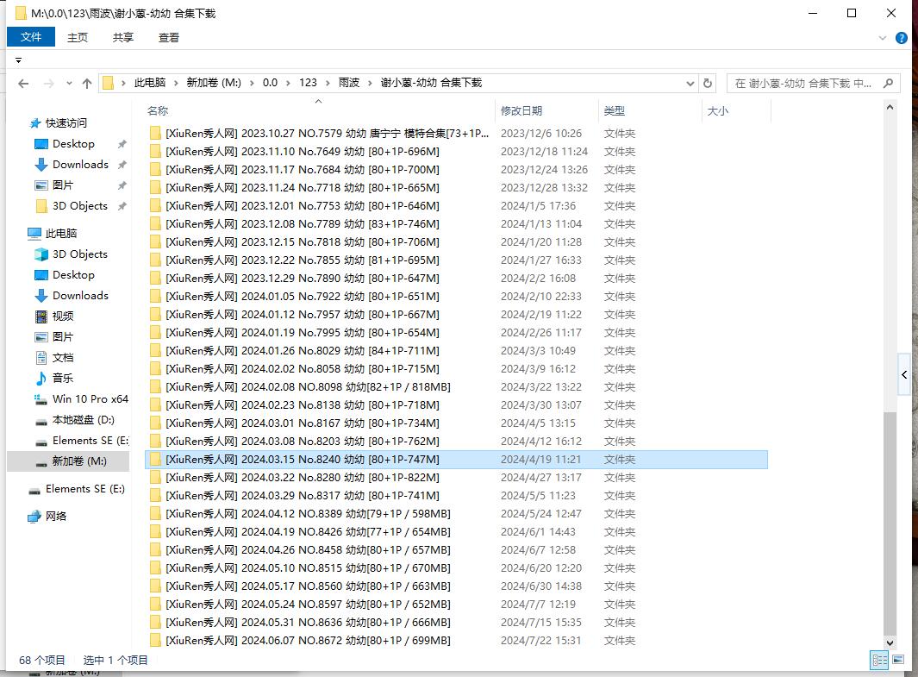Open 3D Objects in Quick access
Image resolution: width=918 pixels, height=677 pixels.
[80, 206]
